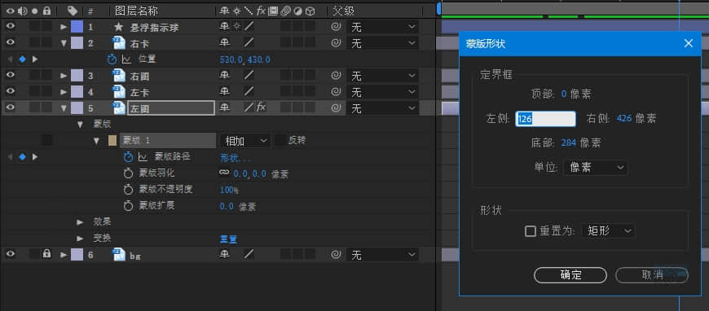Click stopwatch icon for 蒙版路径
Image resolution: width=709 pixels, height=311 pixels.
tap(129, 157)
